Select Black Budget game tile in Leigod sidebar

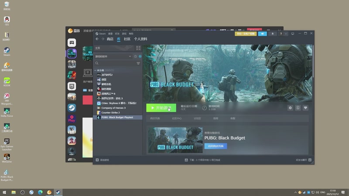(72, 53)
